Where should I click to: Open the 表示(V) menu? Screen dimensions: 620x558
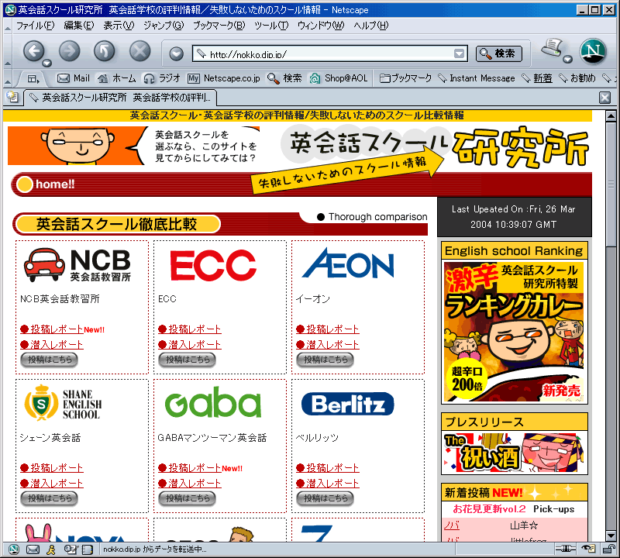pos(119,26)
